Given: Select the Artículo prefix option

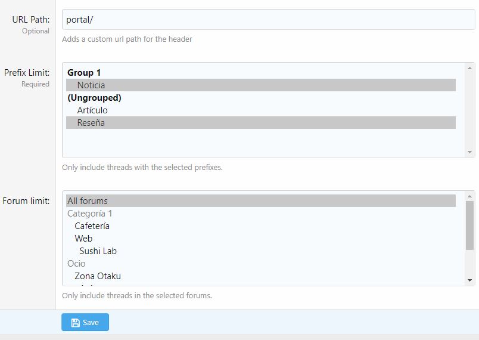Looking at the screenshot, I should coord(92,110).
